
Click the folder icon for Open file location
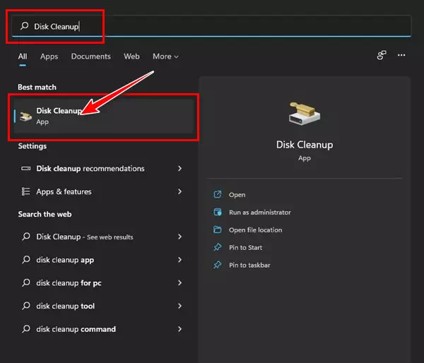point(218,230)
